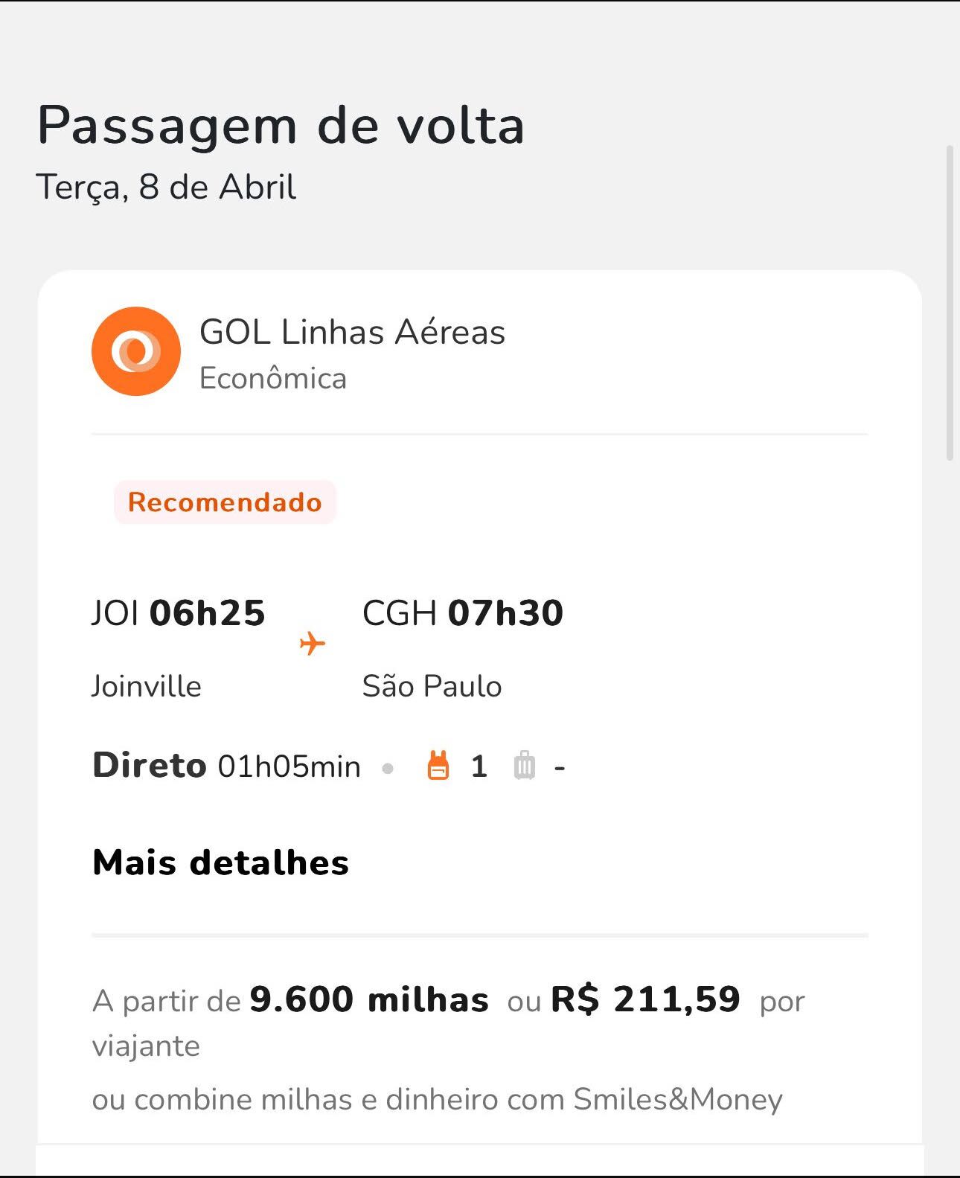960x1178 pixels.
Task: Open the Smiles&Money combination text
Action: tap(438, 1099)
